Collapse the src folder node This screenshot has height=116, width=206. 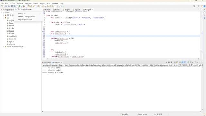pyautogui.click(x=4, y=18)
